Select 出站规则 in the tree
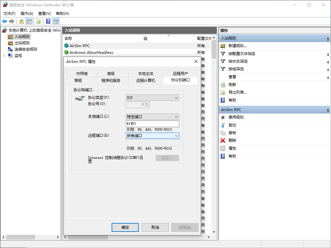 coord(22,43)
